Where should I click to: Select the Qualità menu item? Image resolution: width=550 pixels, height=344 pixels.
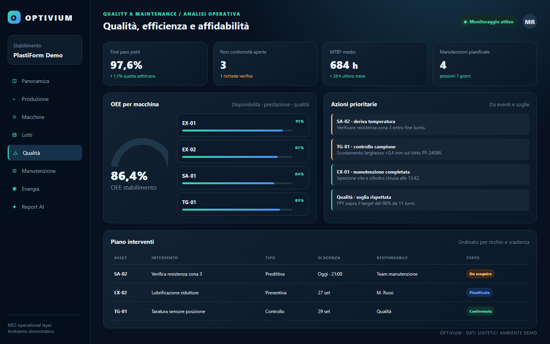click(x=45, y=153)
